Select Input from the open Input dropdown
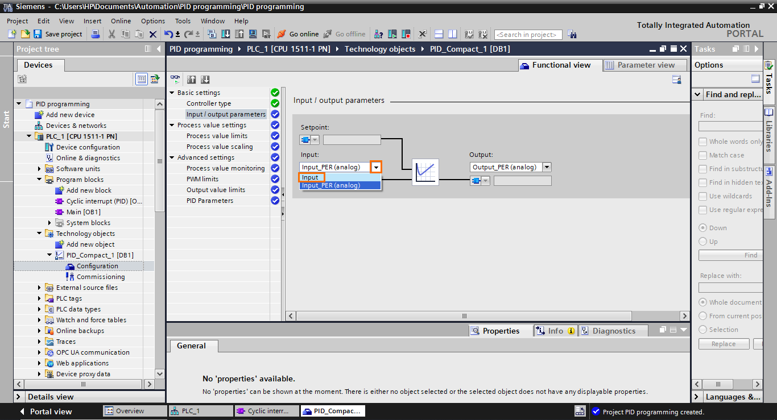Viewport: 777px width, 420px height. [x=311, y=177]
